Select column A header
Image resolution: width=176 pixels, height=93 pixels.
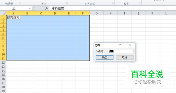click(x=13, y=13)
